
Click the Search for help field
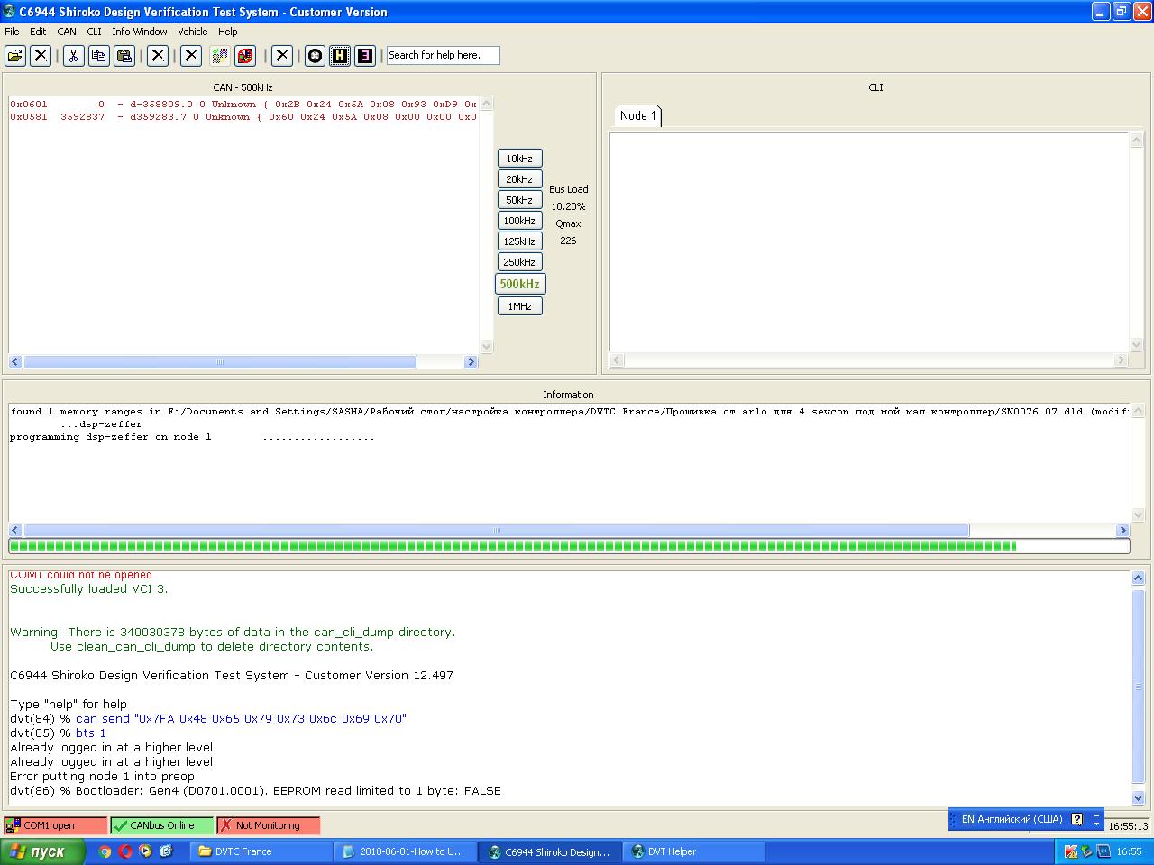point(443,56)
